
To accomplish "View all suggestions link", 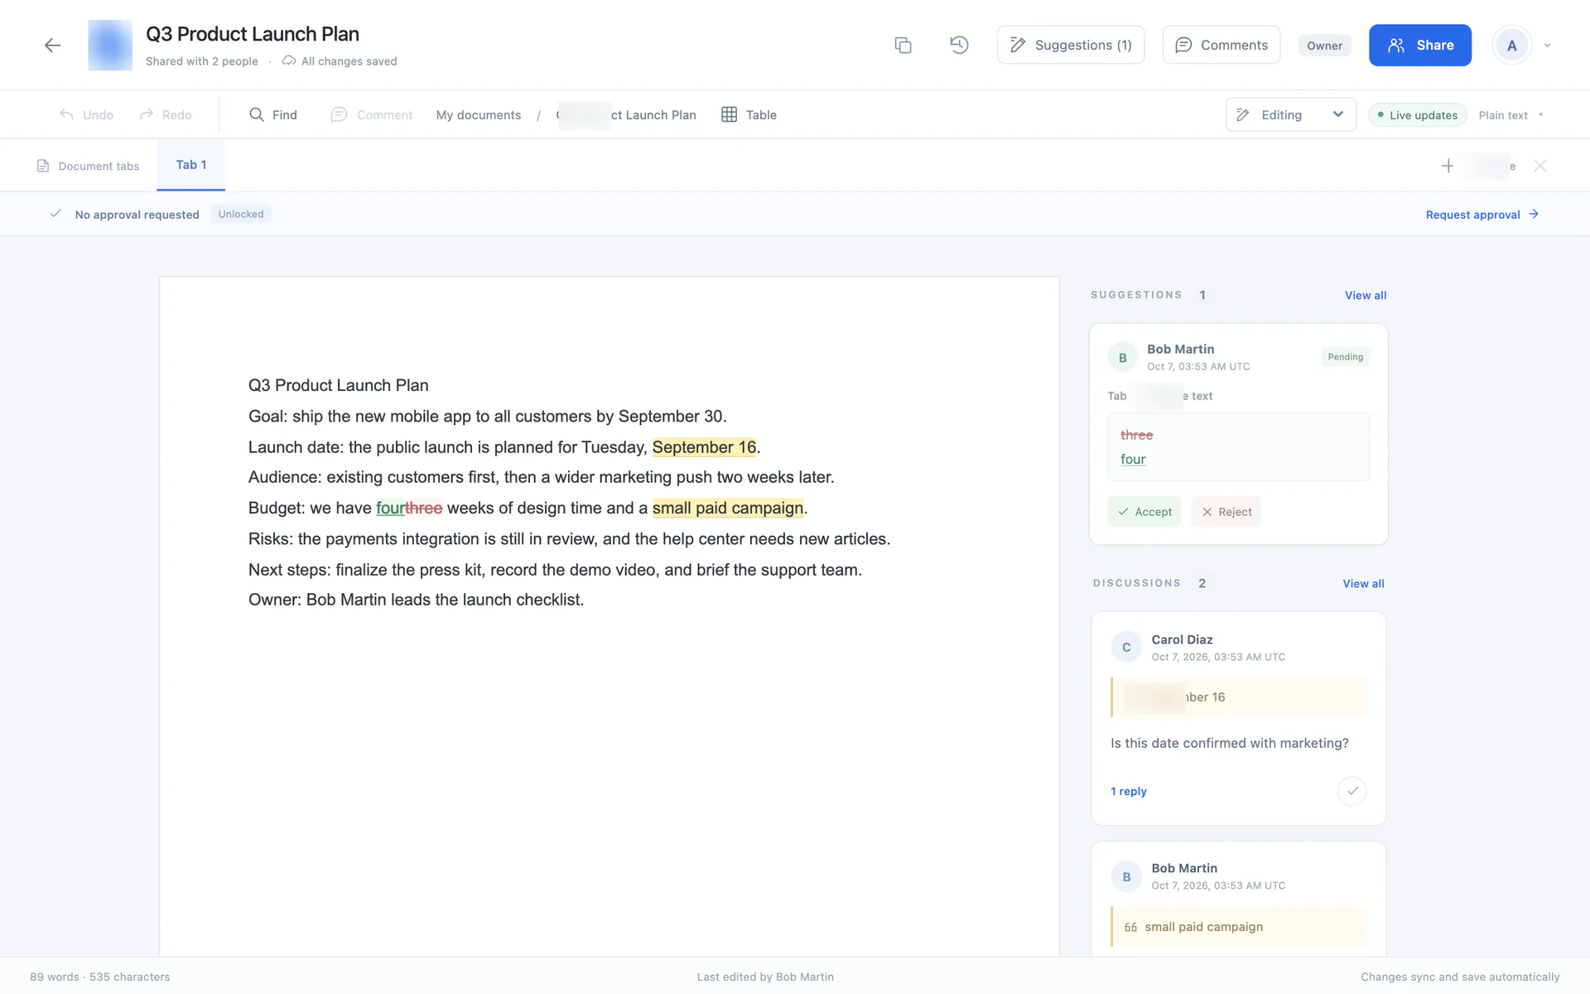I will pos(1366,295).
